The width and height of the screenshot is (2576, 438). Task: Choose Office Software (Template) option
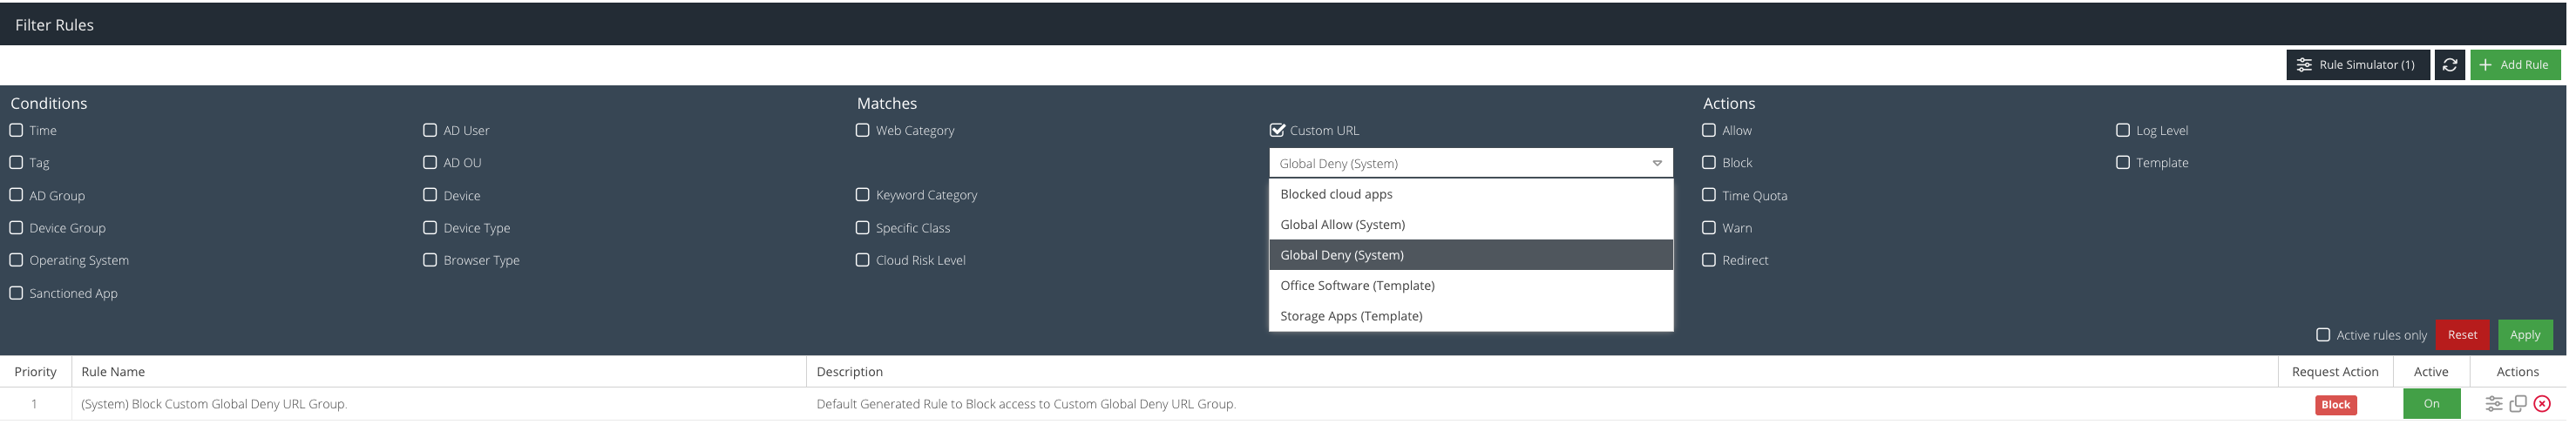(x=1357, y=285)
